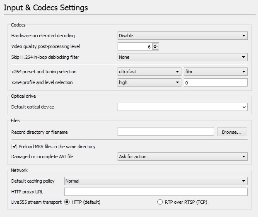Select RTP over RTSP (TCP) transport
258x217 pixels.
coord(160,203)
